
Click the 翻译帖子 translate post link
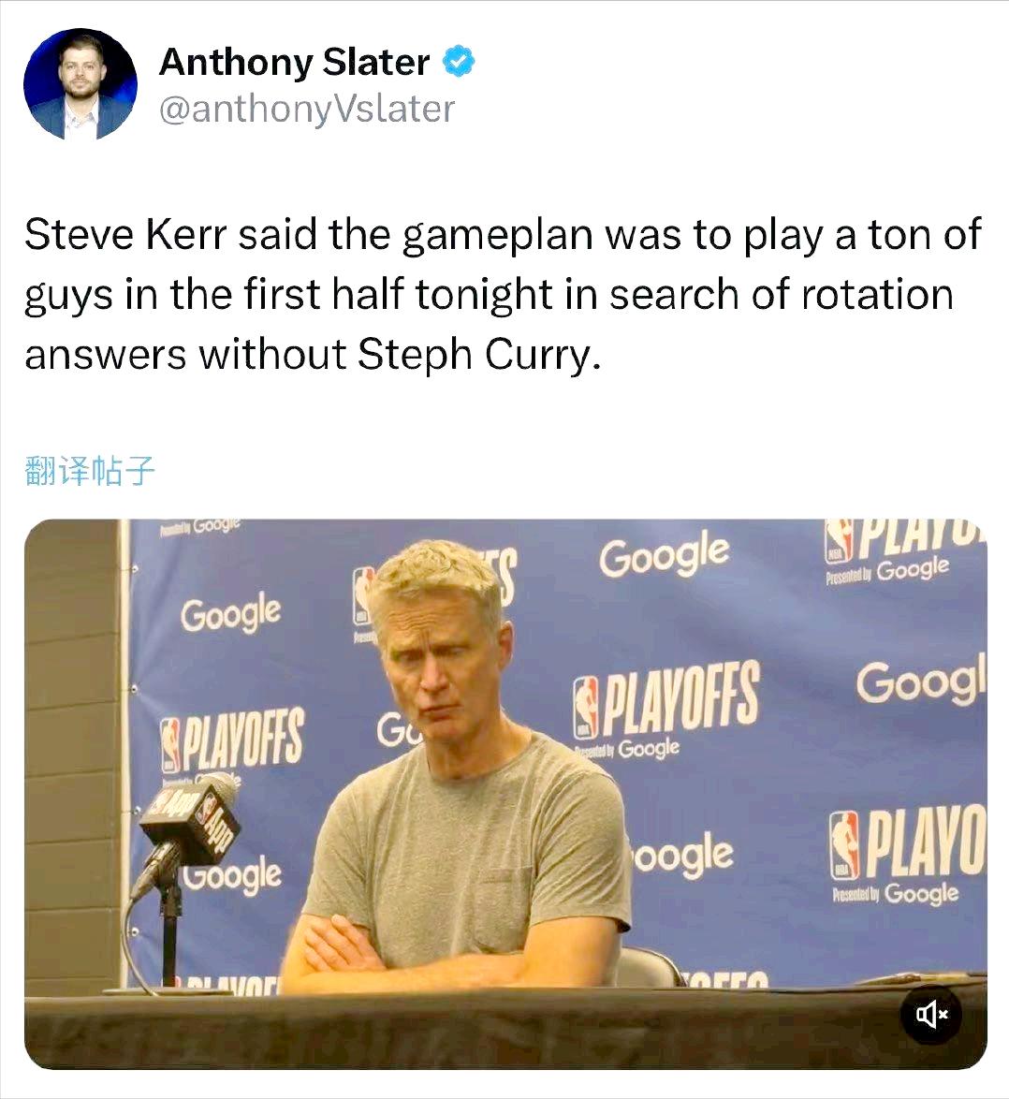90,470
